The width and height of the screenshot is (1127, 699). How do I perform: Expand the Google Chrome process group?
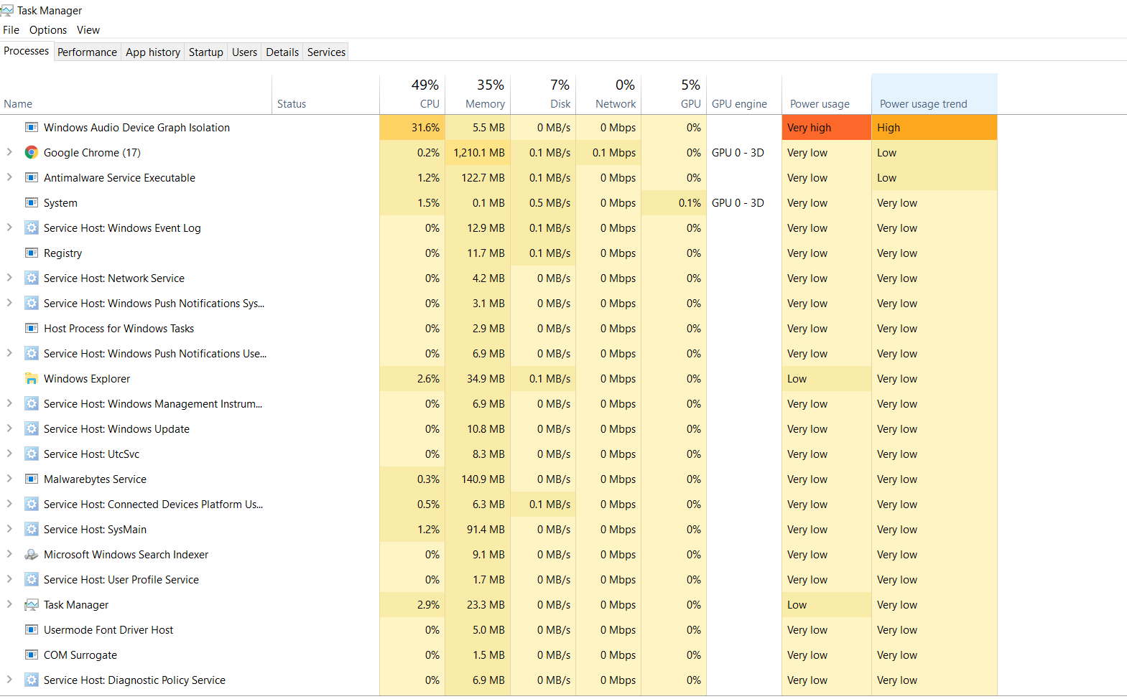coord(9,152)
